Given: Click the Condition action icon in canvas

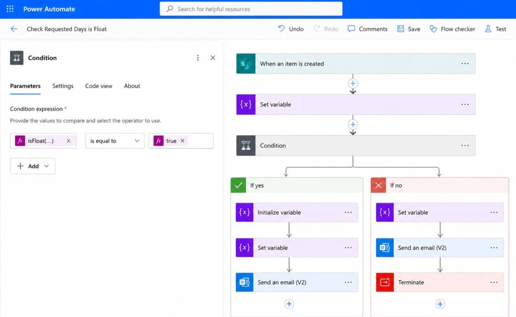Looking at the screenshot, I should tap(246, 146).
